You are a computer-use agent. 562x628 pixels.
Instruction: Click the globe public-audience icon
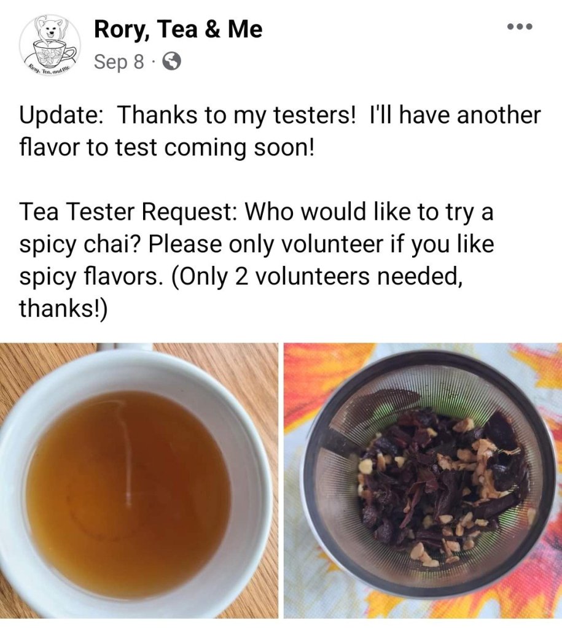point(171,61)
